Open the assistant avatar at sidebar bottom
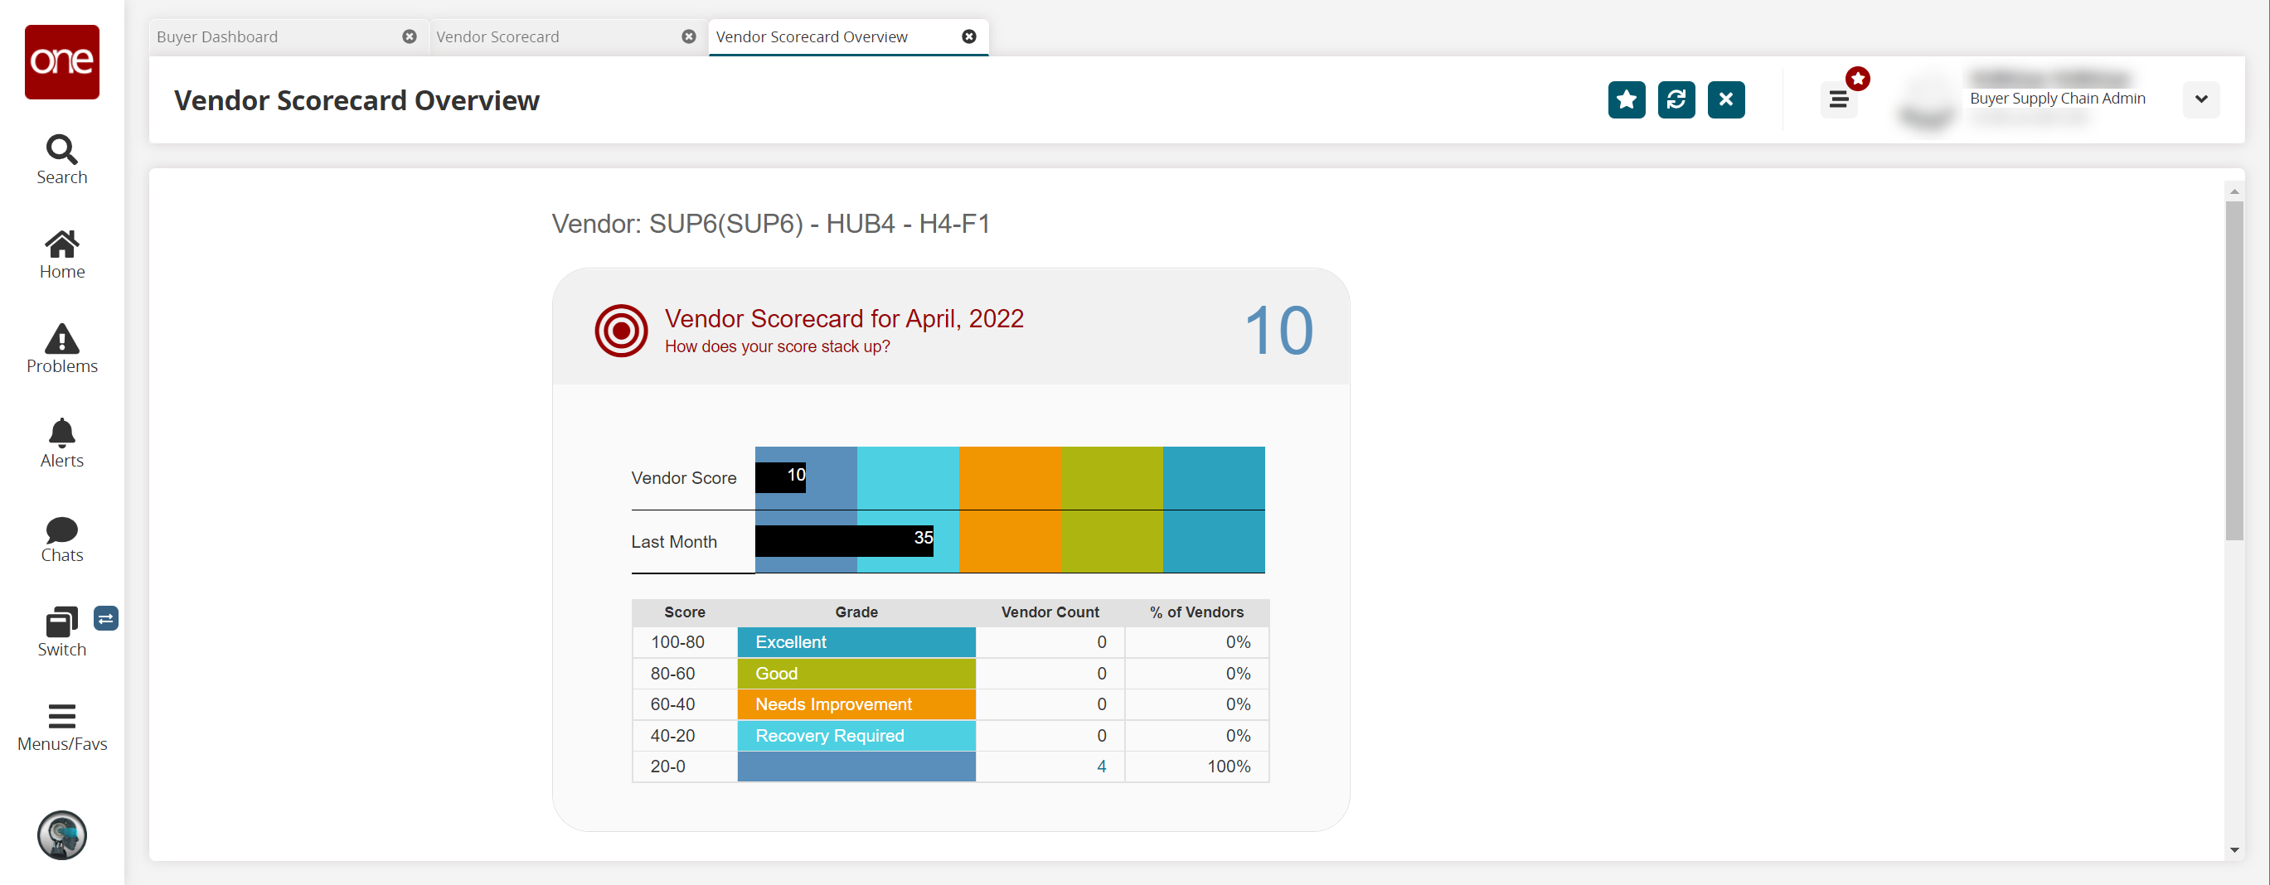The height and width of the screenshot is (885, 2270). tap(61, 834)
